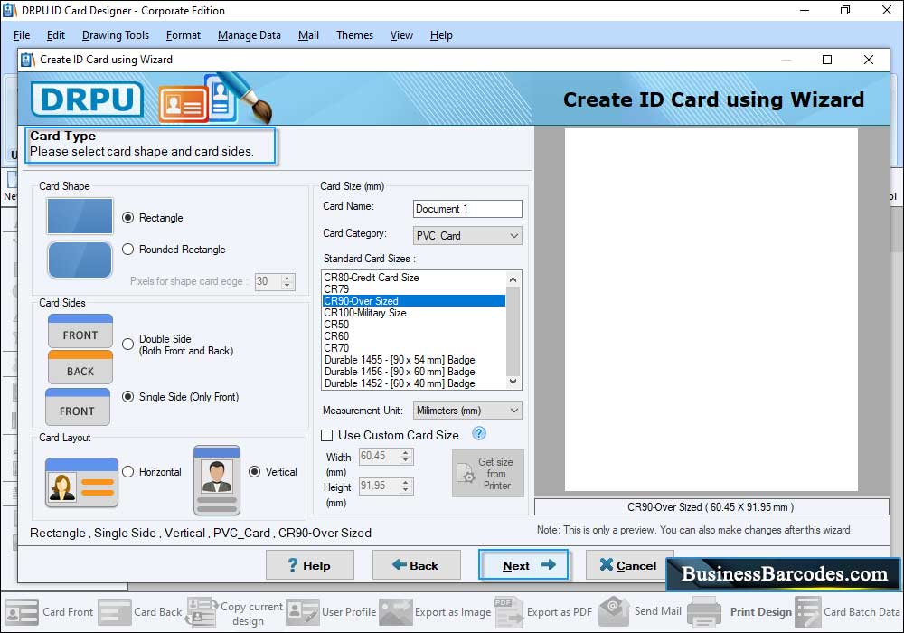The width and height of the screenshot is (904, 633).
Task: Choose Single Side (Only Front) option
Action: click(128, 397)
